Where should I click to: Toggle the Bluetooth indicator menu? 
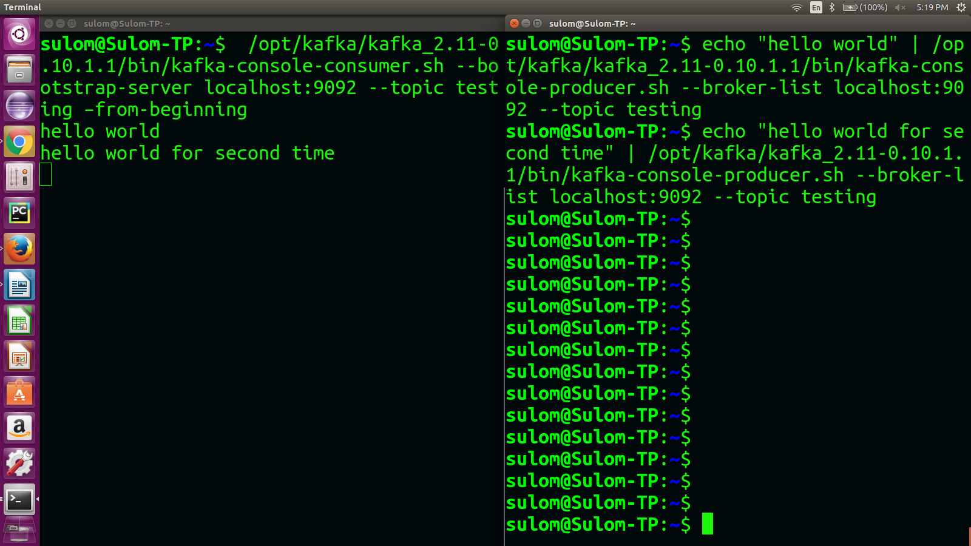pos(832,7)
